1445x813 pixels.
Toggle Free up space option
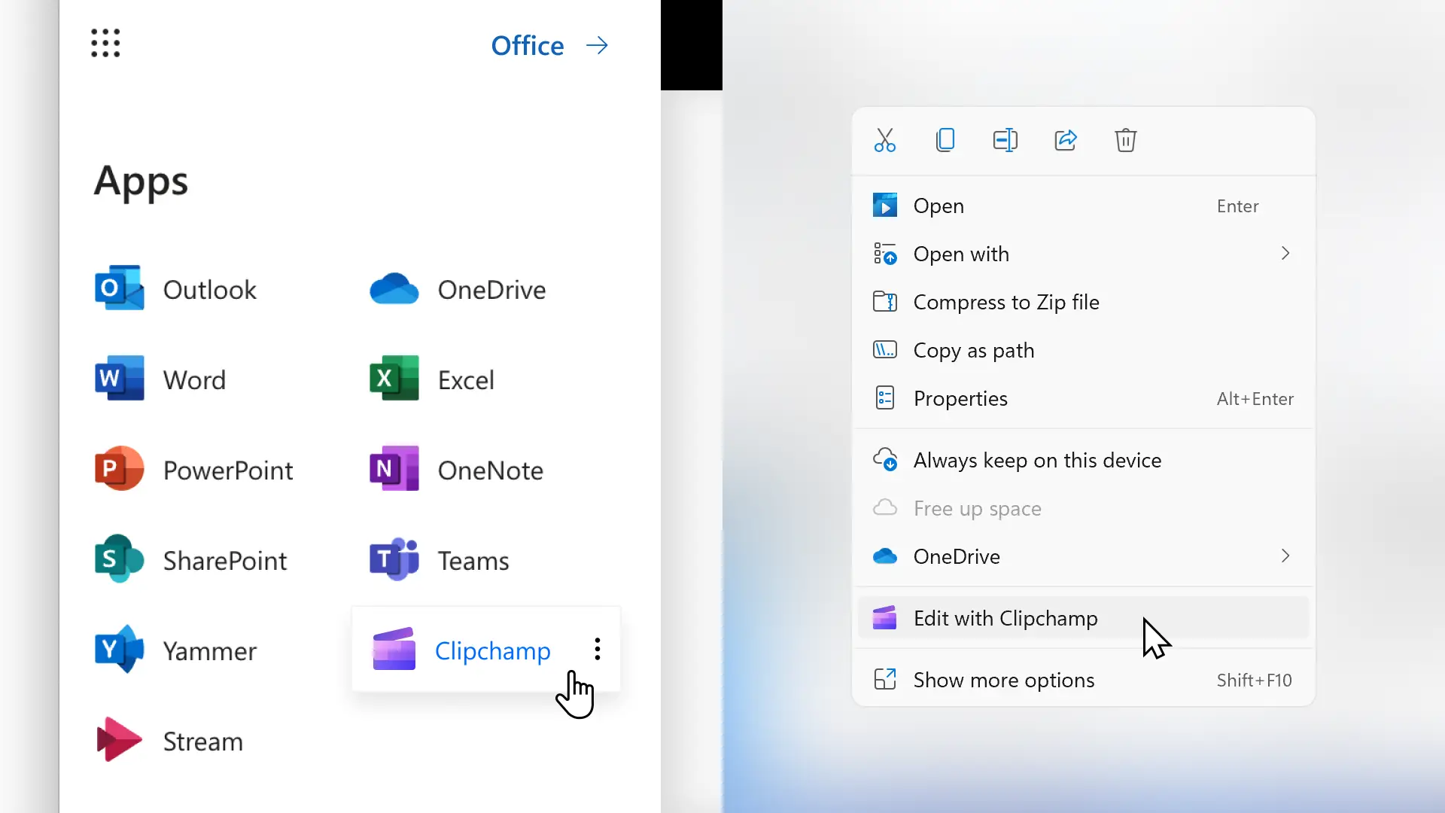(x=978, y=507)
